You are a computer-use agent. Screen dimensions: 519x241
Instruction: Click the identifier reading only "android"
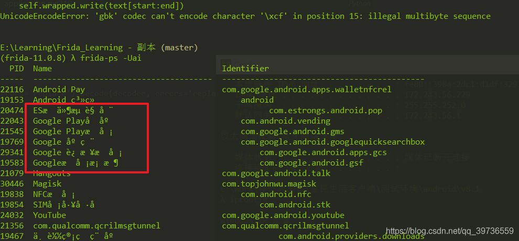click(x=257, y=100)
